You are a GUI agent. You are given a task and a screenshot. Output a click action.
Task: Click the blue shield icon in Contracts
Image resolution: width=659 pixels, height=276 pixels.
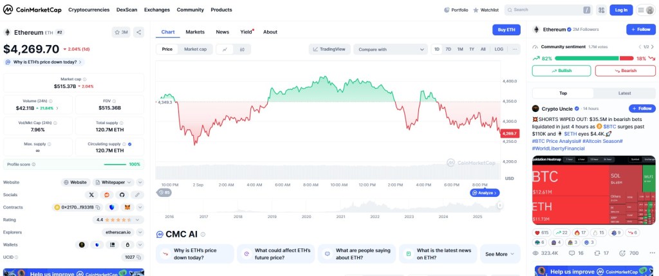tap(112, 208)
